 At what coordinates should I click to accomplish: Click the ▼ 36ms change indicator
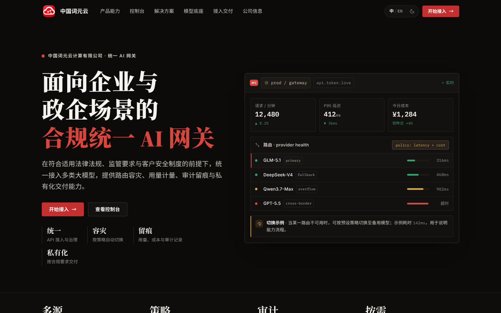coord(331,123)
